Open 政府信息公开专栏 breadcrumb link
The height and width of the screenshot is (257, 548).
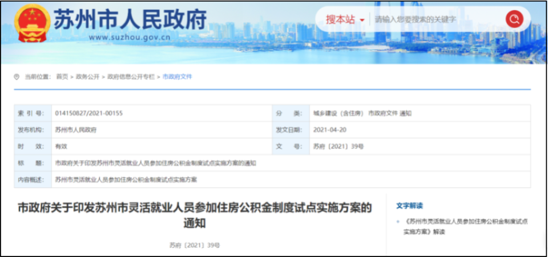[131, 77]
